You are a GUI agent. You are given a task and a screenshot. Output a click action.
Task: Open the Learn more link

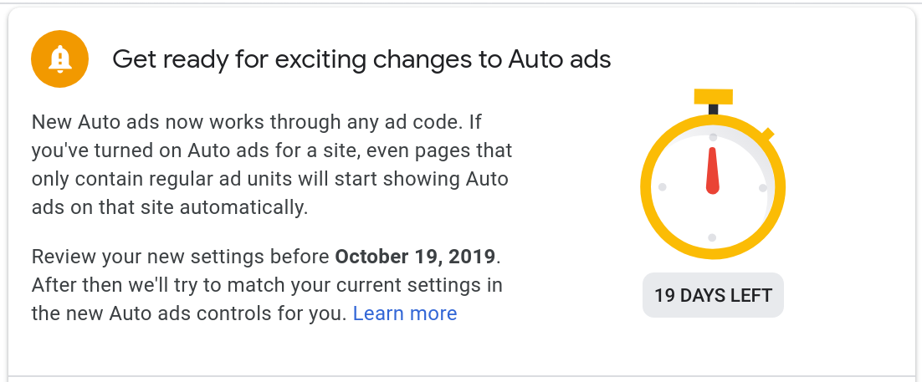405,313
